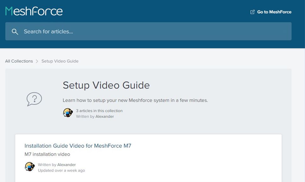305x182 pixels.
Task: Click '3 articles in this collection' text
Action: click(99, 110)
